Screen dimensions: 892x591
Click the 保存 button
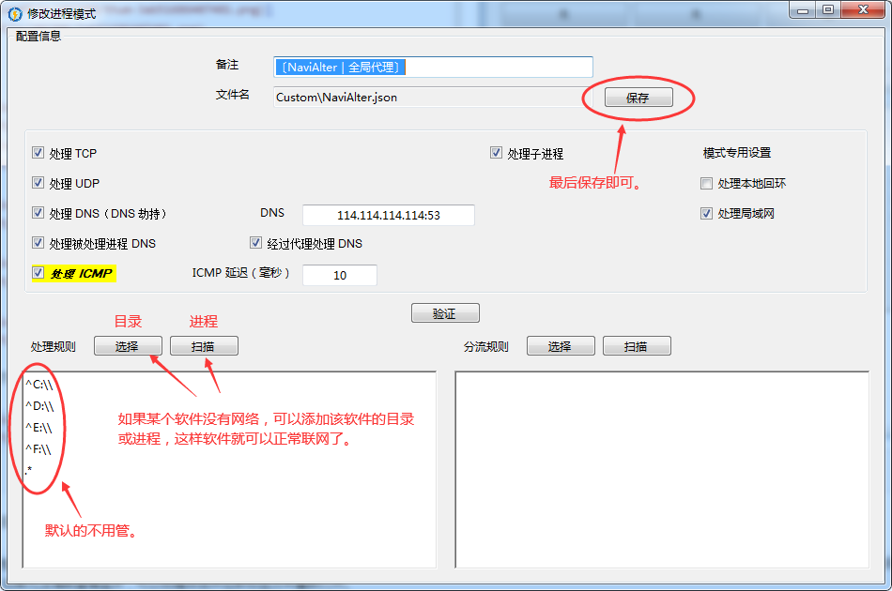tap(638, 98)
